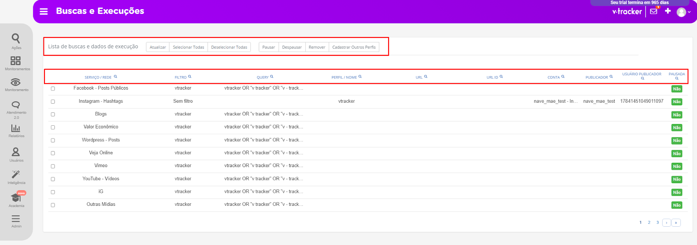
Task: Click the Pausar button
Action: click(269, 47)
